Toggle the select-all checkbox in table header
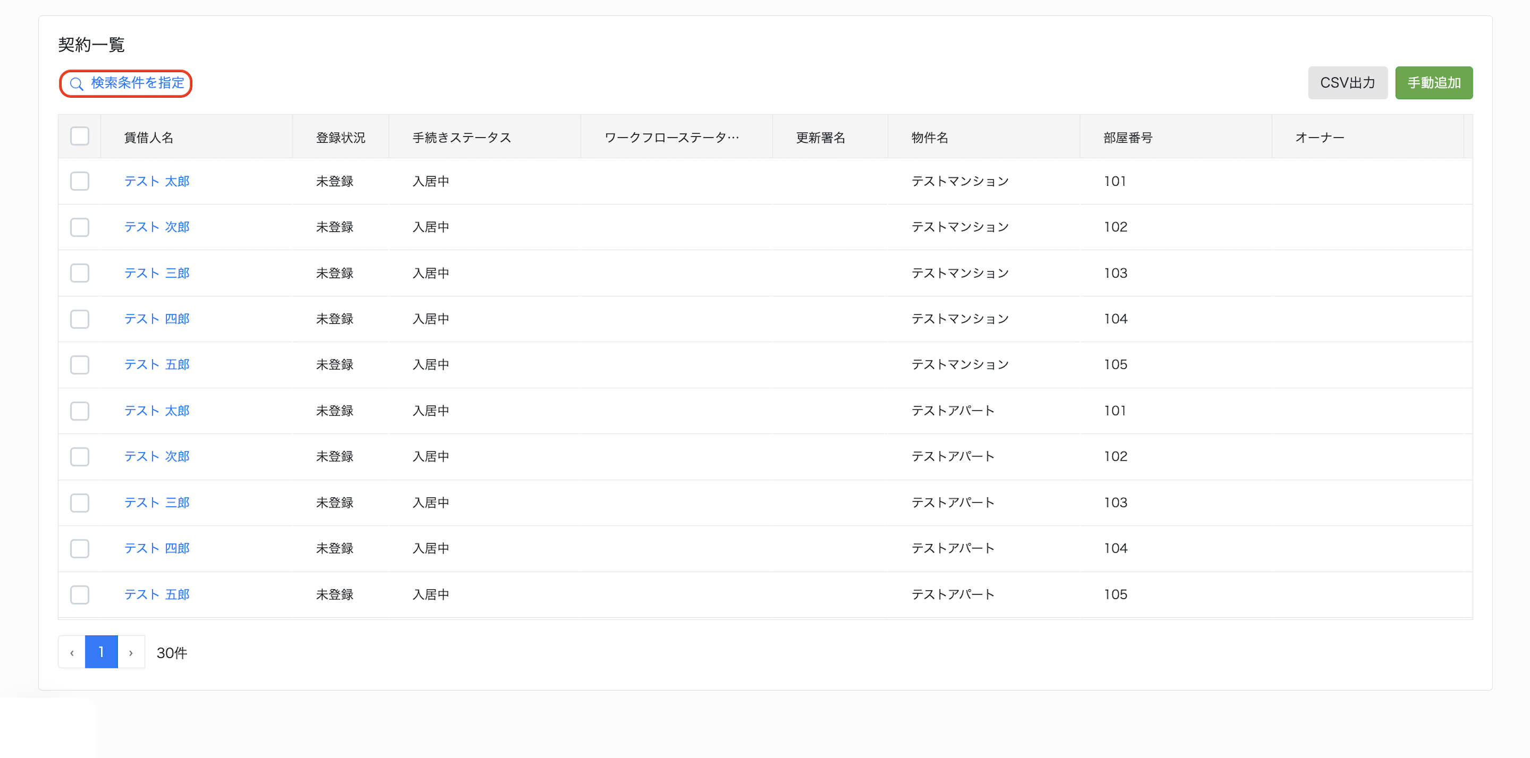Image resolution: width=1530 pixels, height=758 pixels. pyautogui.click(x=80, y=136)
